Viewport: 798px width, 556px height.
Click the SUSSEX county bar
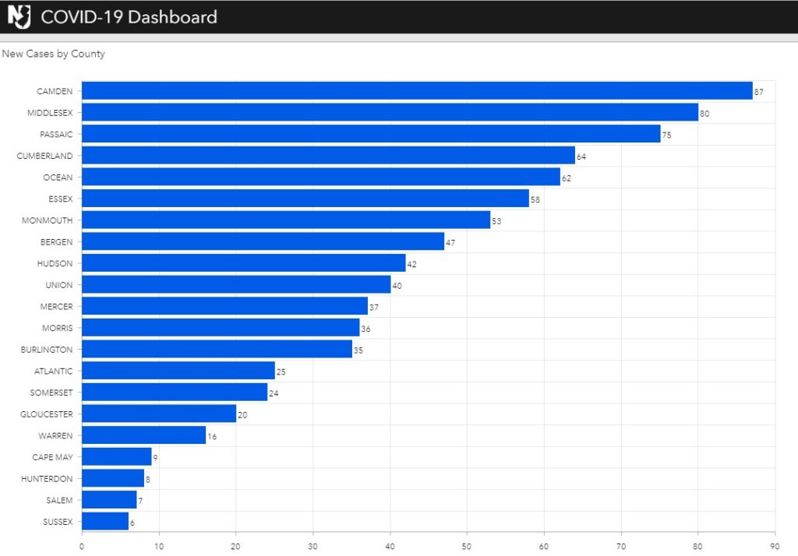click(x=105, y=522)
